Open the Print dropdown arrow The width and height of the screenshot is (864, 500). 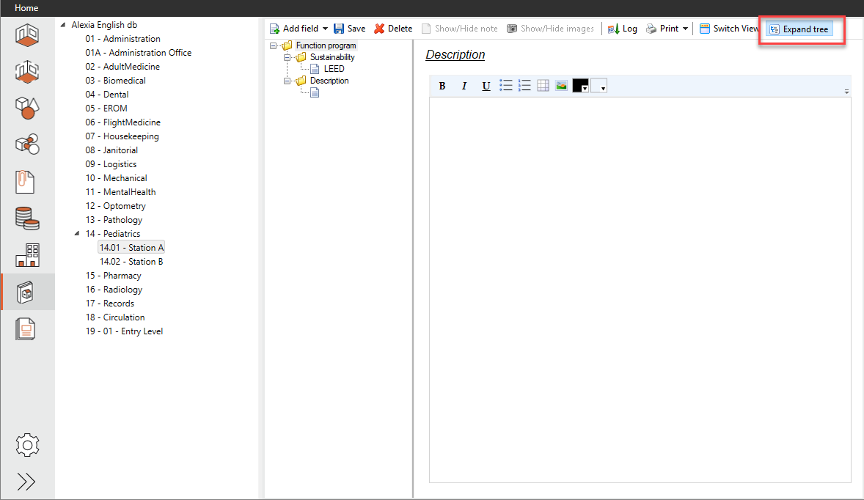click(x=685, y=29)
